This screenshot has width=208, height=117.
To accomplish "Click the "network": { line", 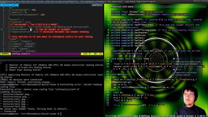I will [16, 19].
